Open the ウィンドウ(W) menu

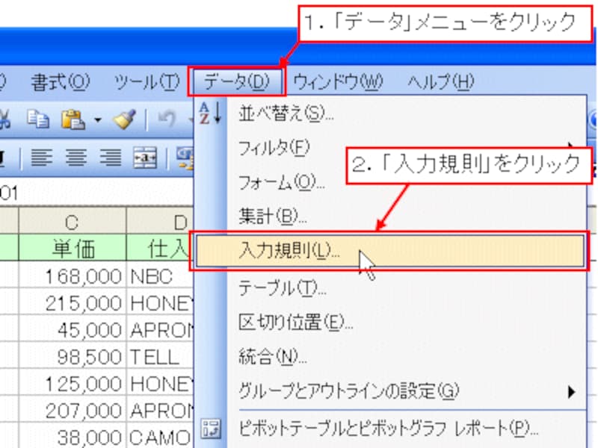(338, 81)
